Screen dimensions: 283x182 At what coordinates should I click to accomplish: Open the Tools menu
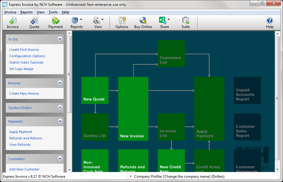tap(53, 12)
